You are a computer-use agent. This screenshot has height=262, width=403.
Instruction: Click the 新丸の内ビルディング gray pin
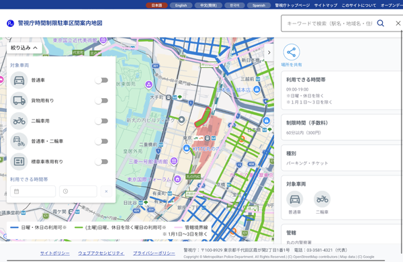(181, 120)
